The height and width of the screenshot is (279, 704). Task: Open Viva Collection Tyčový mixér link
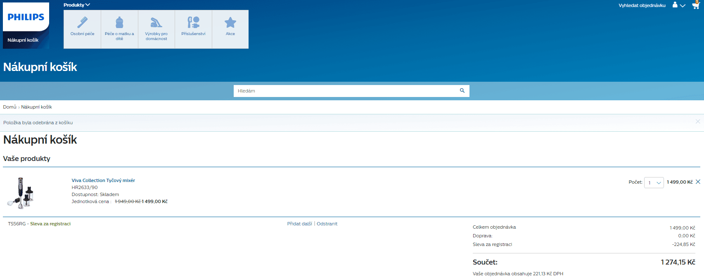pyautogui.click(x=103, y=180)
